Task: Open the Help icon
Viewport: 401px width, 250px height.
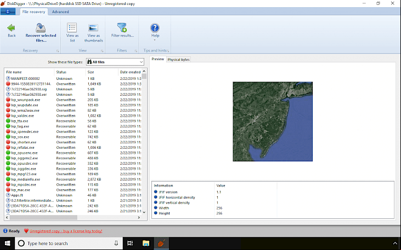Action: [x=155, y=27]
